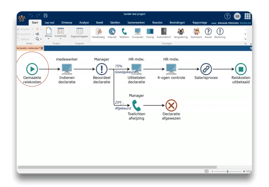
Task: Open the apps grid icon
Action: coord(247,16)
